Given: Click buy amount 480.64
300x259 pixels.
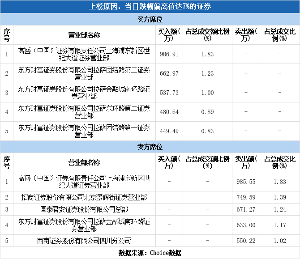Looking at the screenshot, I should (169, 112).
